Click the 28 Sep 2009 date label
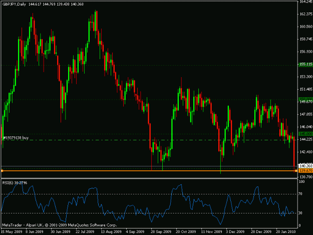 click(161, 232)
